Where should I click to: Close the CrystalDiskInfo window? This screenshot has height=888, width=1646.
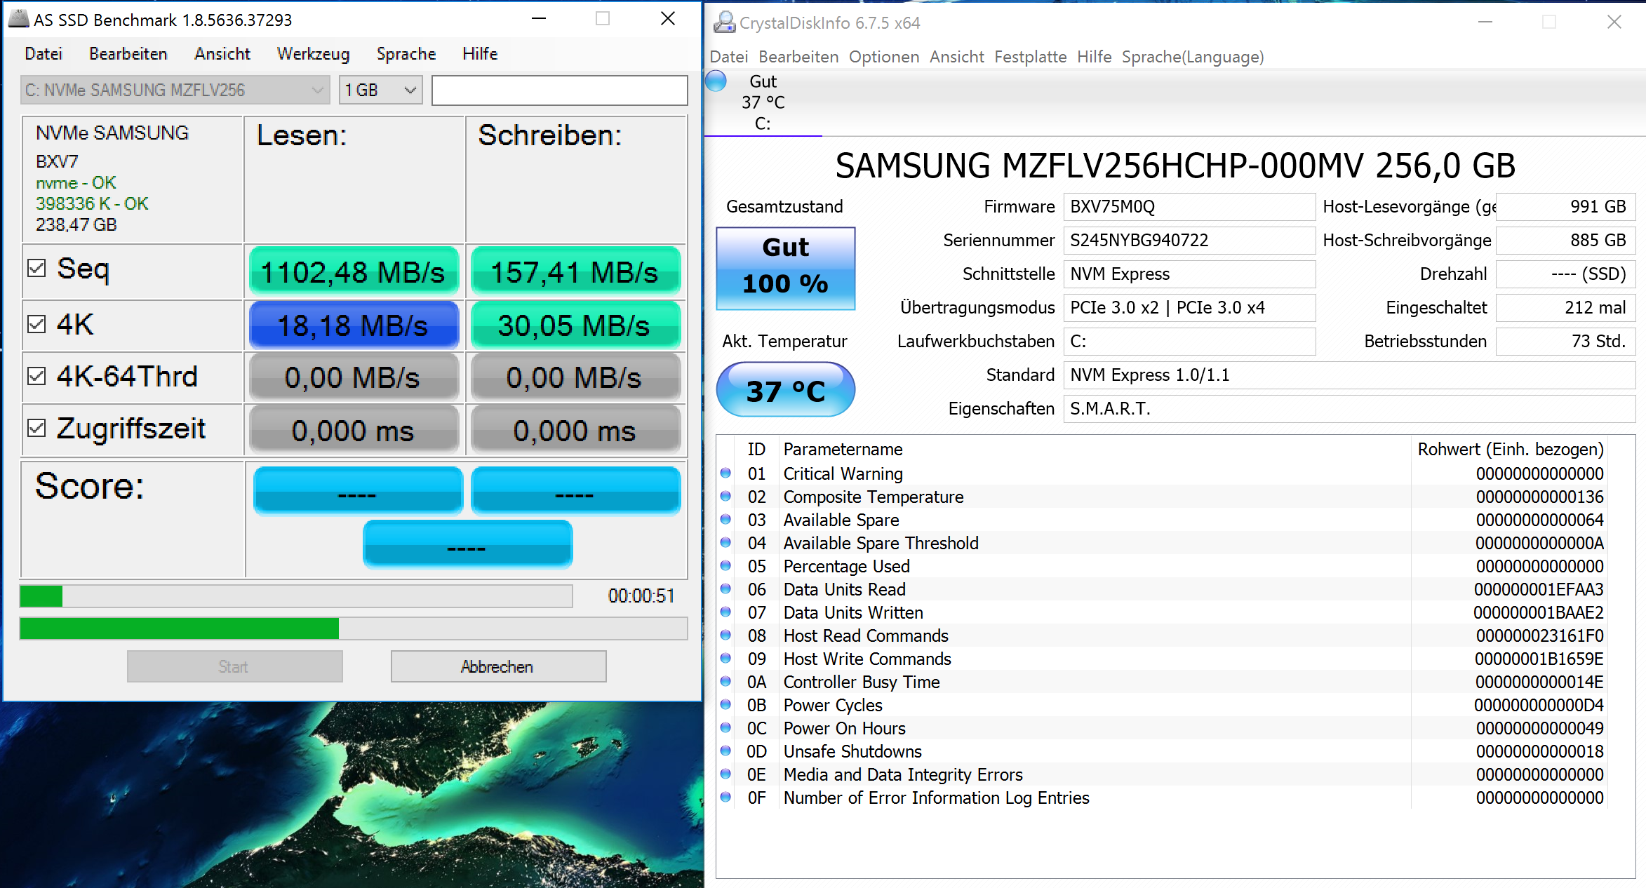pyautogui.click(x=1614, y=22)
